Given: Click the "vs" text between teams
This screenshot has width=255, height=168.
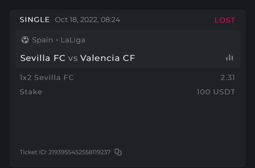Looking at the screenshot, I should click(73, 58).
